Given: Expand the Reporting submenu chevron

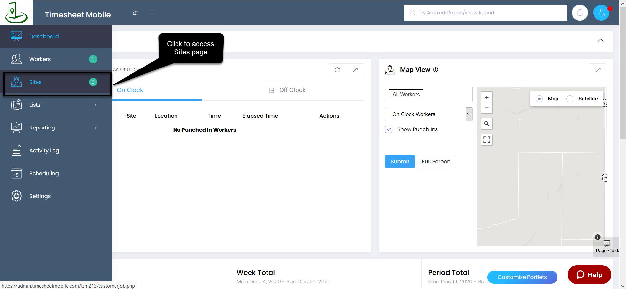Looking at the screenshot, I should [x=95, y=128].
